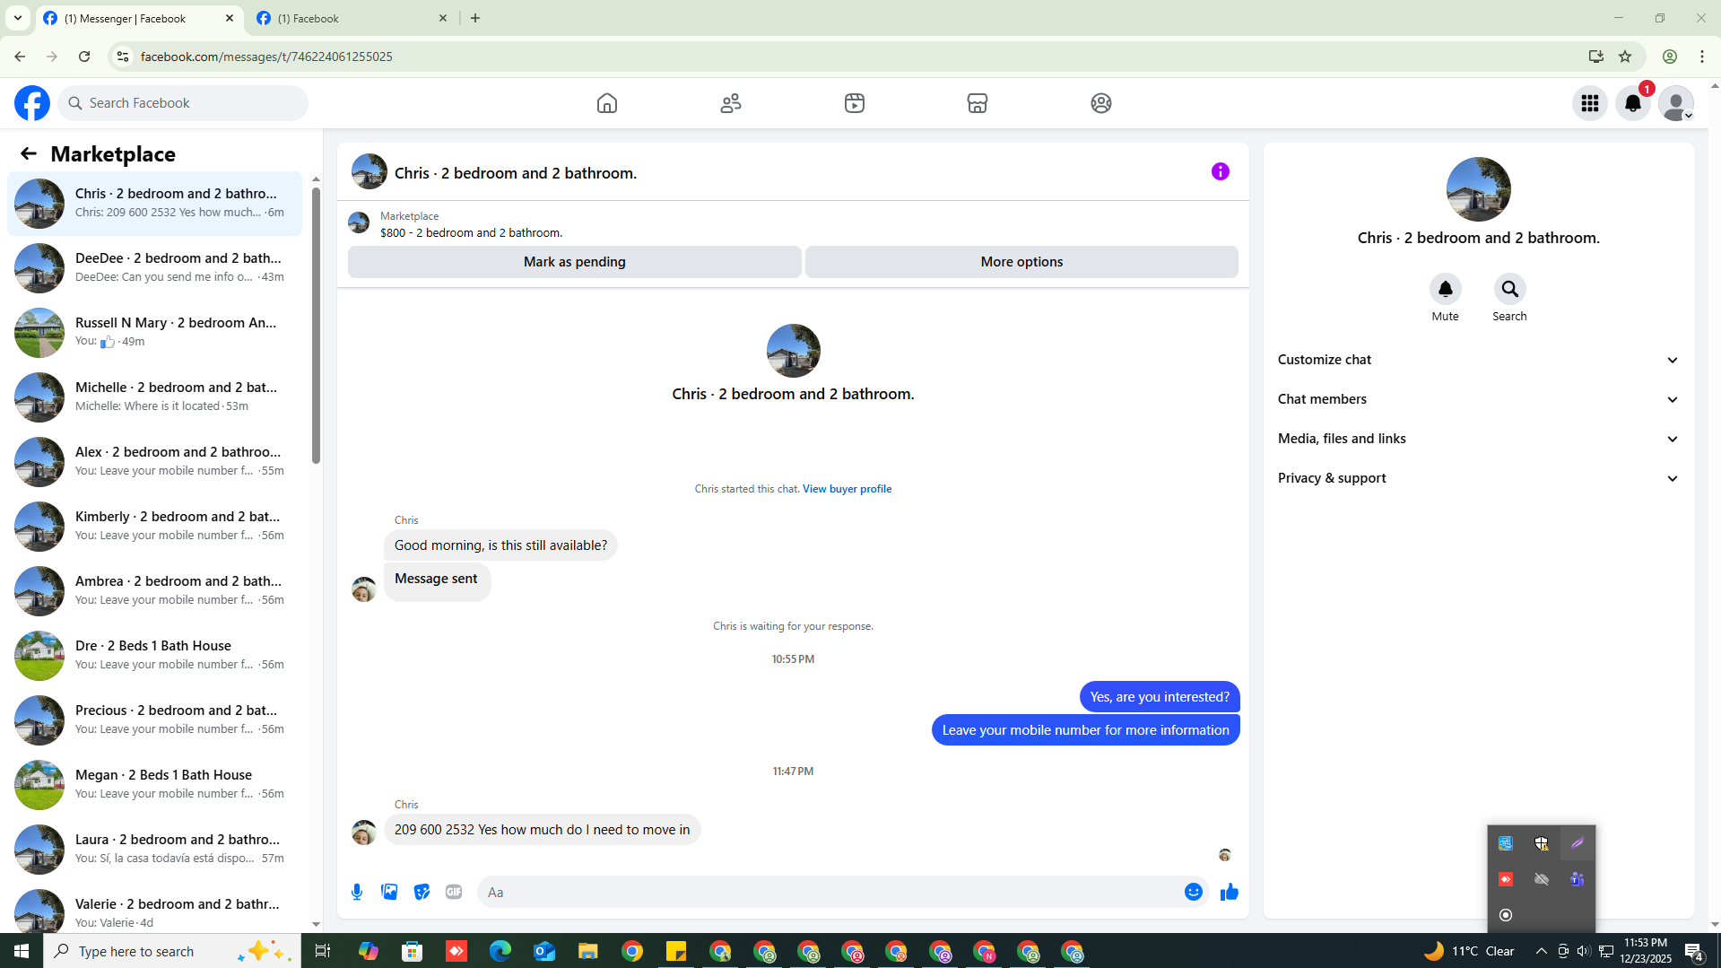Image resolution: width=1721 pixels, height=968 pixels.
Task: Open the Groups icon in top navigation
Action: point(1101,103)
